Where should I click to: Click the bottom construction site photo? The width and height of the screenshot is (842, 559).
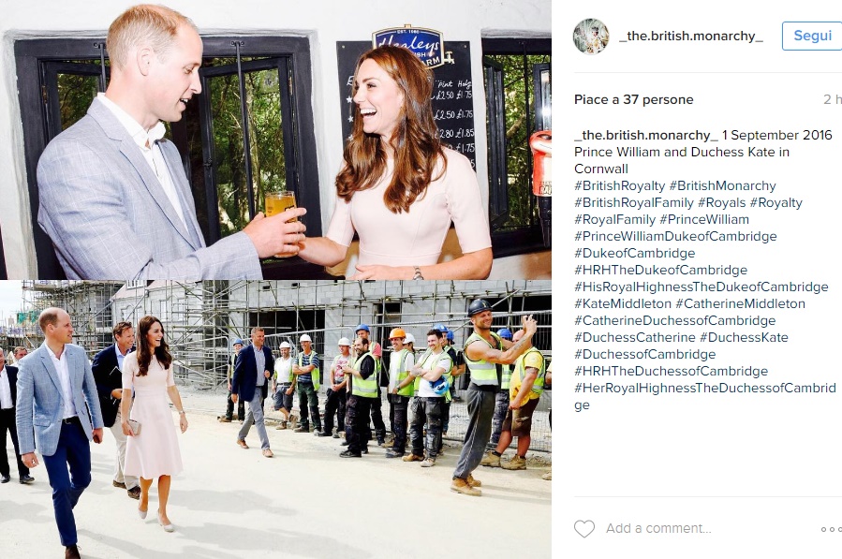pyautogui.click(x=275, y=419)
